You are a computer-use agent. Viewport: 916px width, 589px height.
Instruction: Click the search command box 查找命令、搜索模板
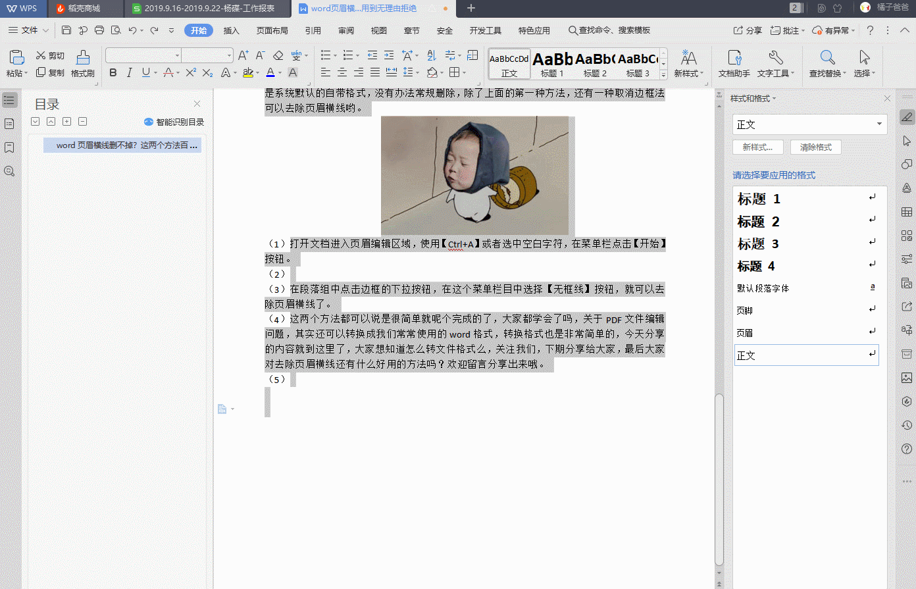tap(609, 30)
